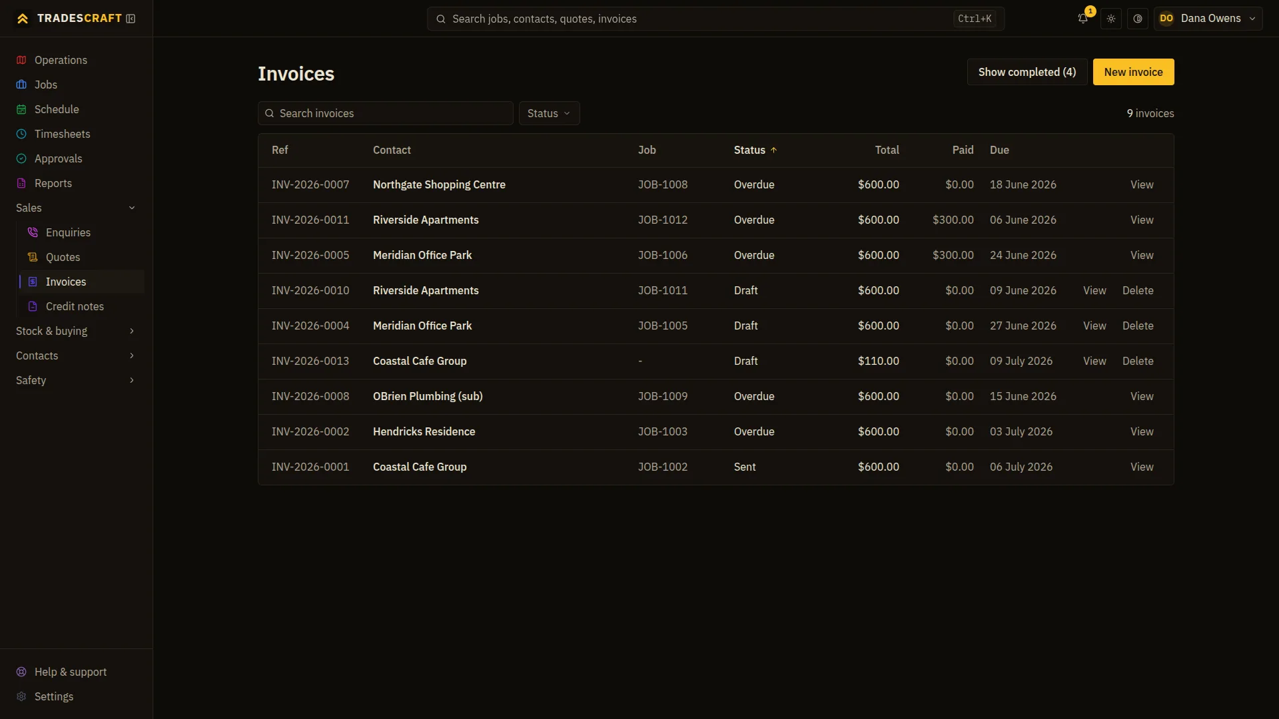Click the Jobs briefcase icon

(21, 85)
